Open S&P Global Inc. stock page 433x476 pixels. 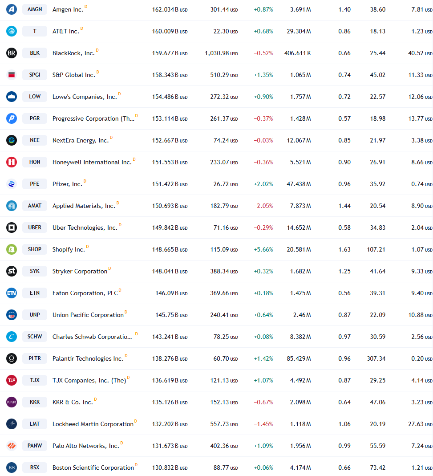pos(74,75)
